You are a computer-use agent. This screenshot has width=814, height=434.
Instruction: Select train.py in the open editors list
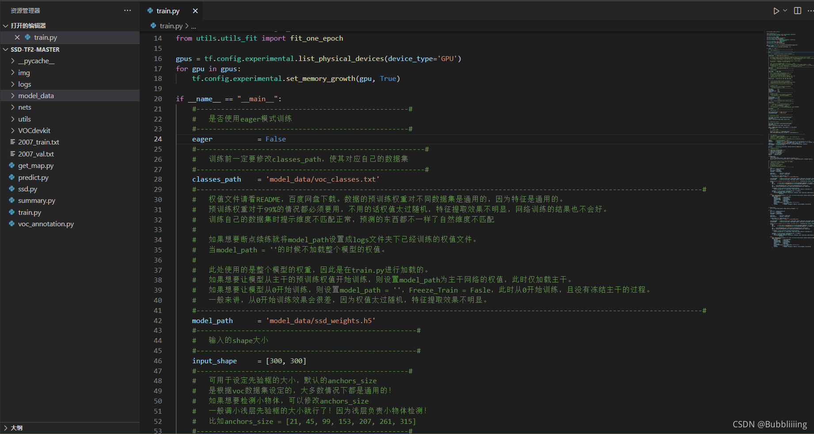point(70,38)
